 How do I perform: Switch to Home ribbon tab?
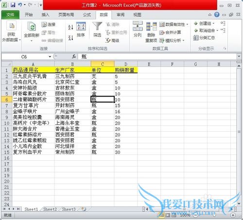pyautogui.click(x=29, y=15)
